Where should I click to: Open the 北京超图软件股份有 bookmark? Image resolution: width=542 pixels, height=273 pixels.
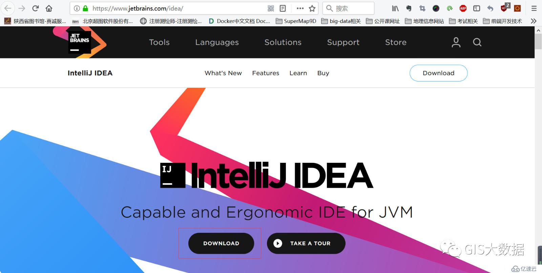102,21
